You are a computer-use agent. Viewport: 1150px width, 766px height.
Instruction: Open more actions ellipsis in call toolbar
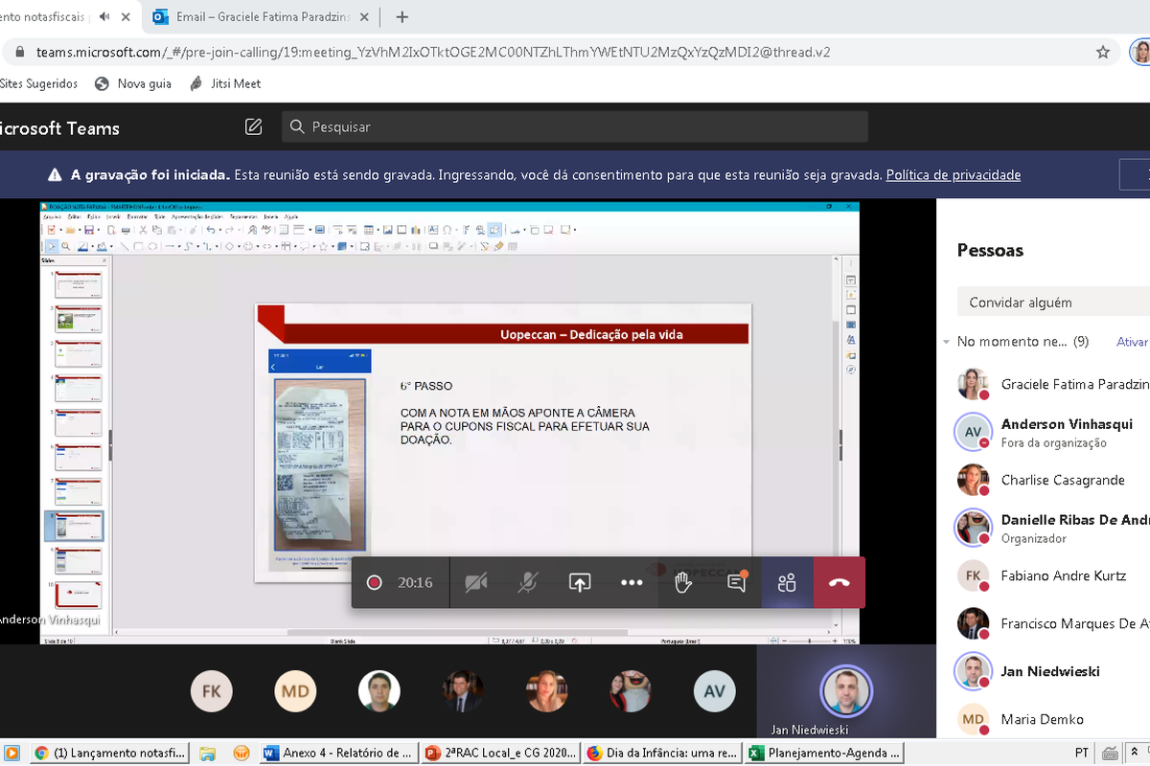tap(632, 582)
